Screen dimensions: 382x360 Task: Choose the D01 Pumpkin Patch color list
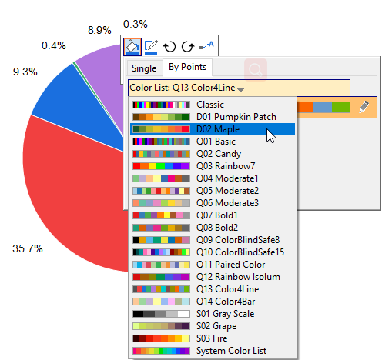[213, 117]
